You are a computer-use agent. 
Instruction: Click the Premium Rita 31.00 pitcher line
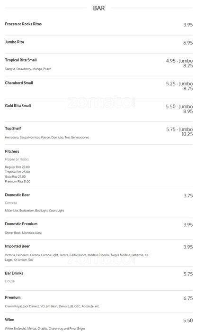pos(18,182)
